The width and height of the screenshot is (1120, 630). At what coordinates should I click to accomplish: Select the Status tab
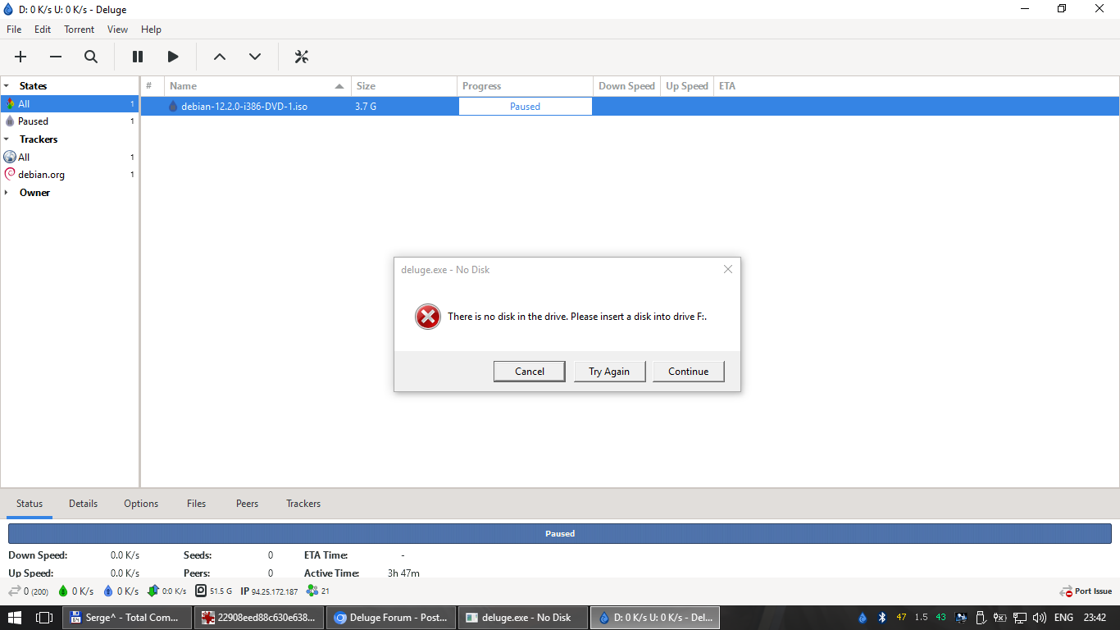click(x=30, y=504)
